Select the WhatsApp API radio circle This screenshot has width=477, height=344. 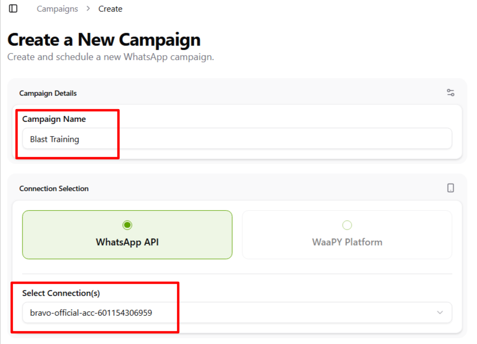[x=127, y=225]
